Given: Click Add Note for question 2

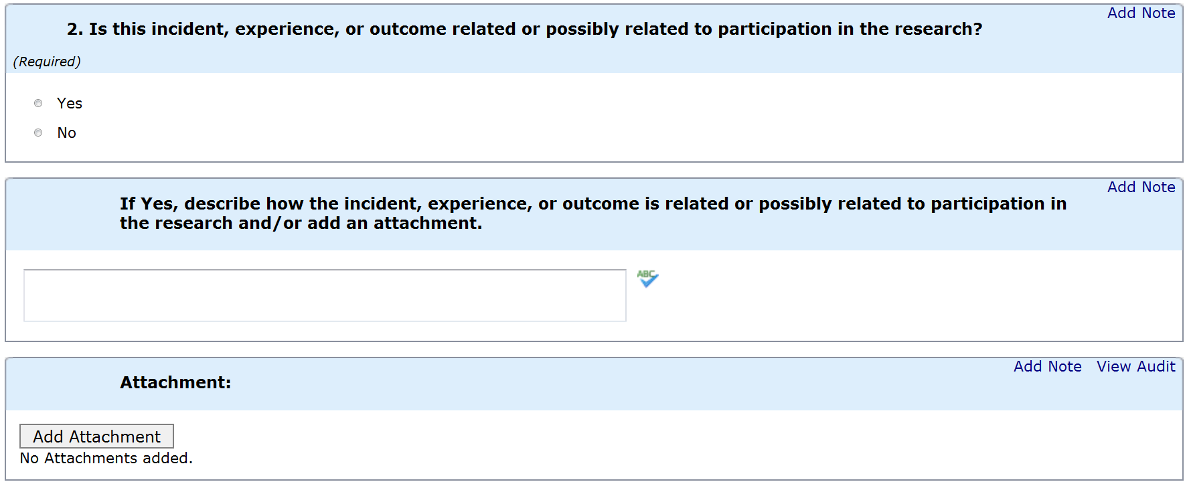Looking at the screenshot, I should click(x=1141, y=13).
